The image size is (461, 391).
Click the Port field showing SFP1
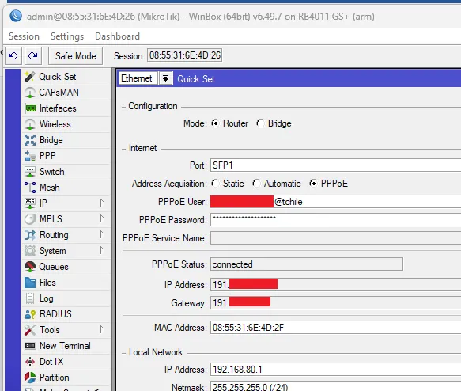(335, 165)
